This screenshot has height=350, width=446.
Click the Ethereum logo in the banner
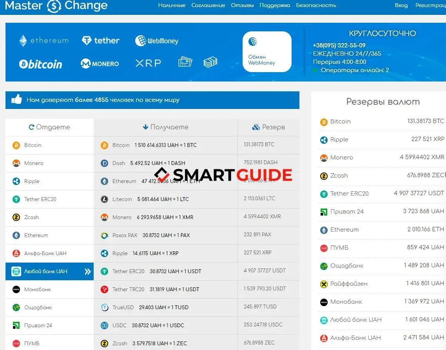(x=44, y=40)
